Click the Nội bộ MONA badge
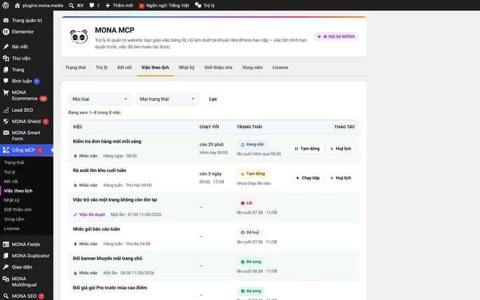 pos(337,37)
